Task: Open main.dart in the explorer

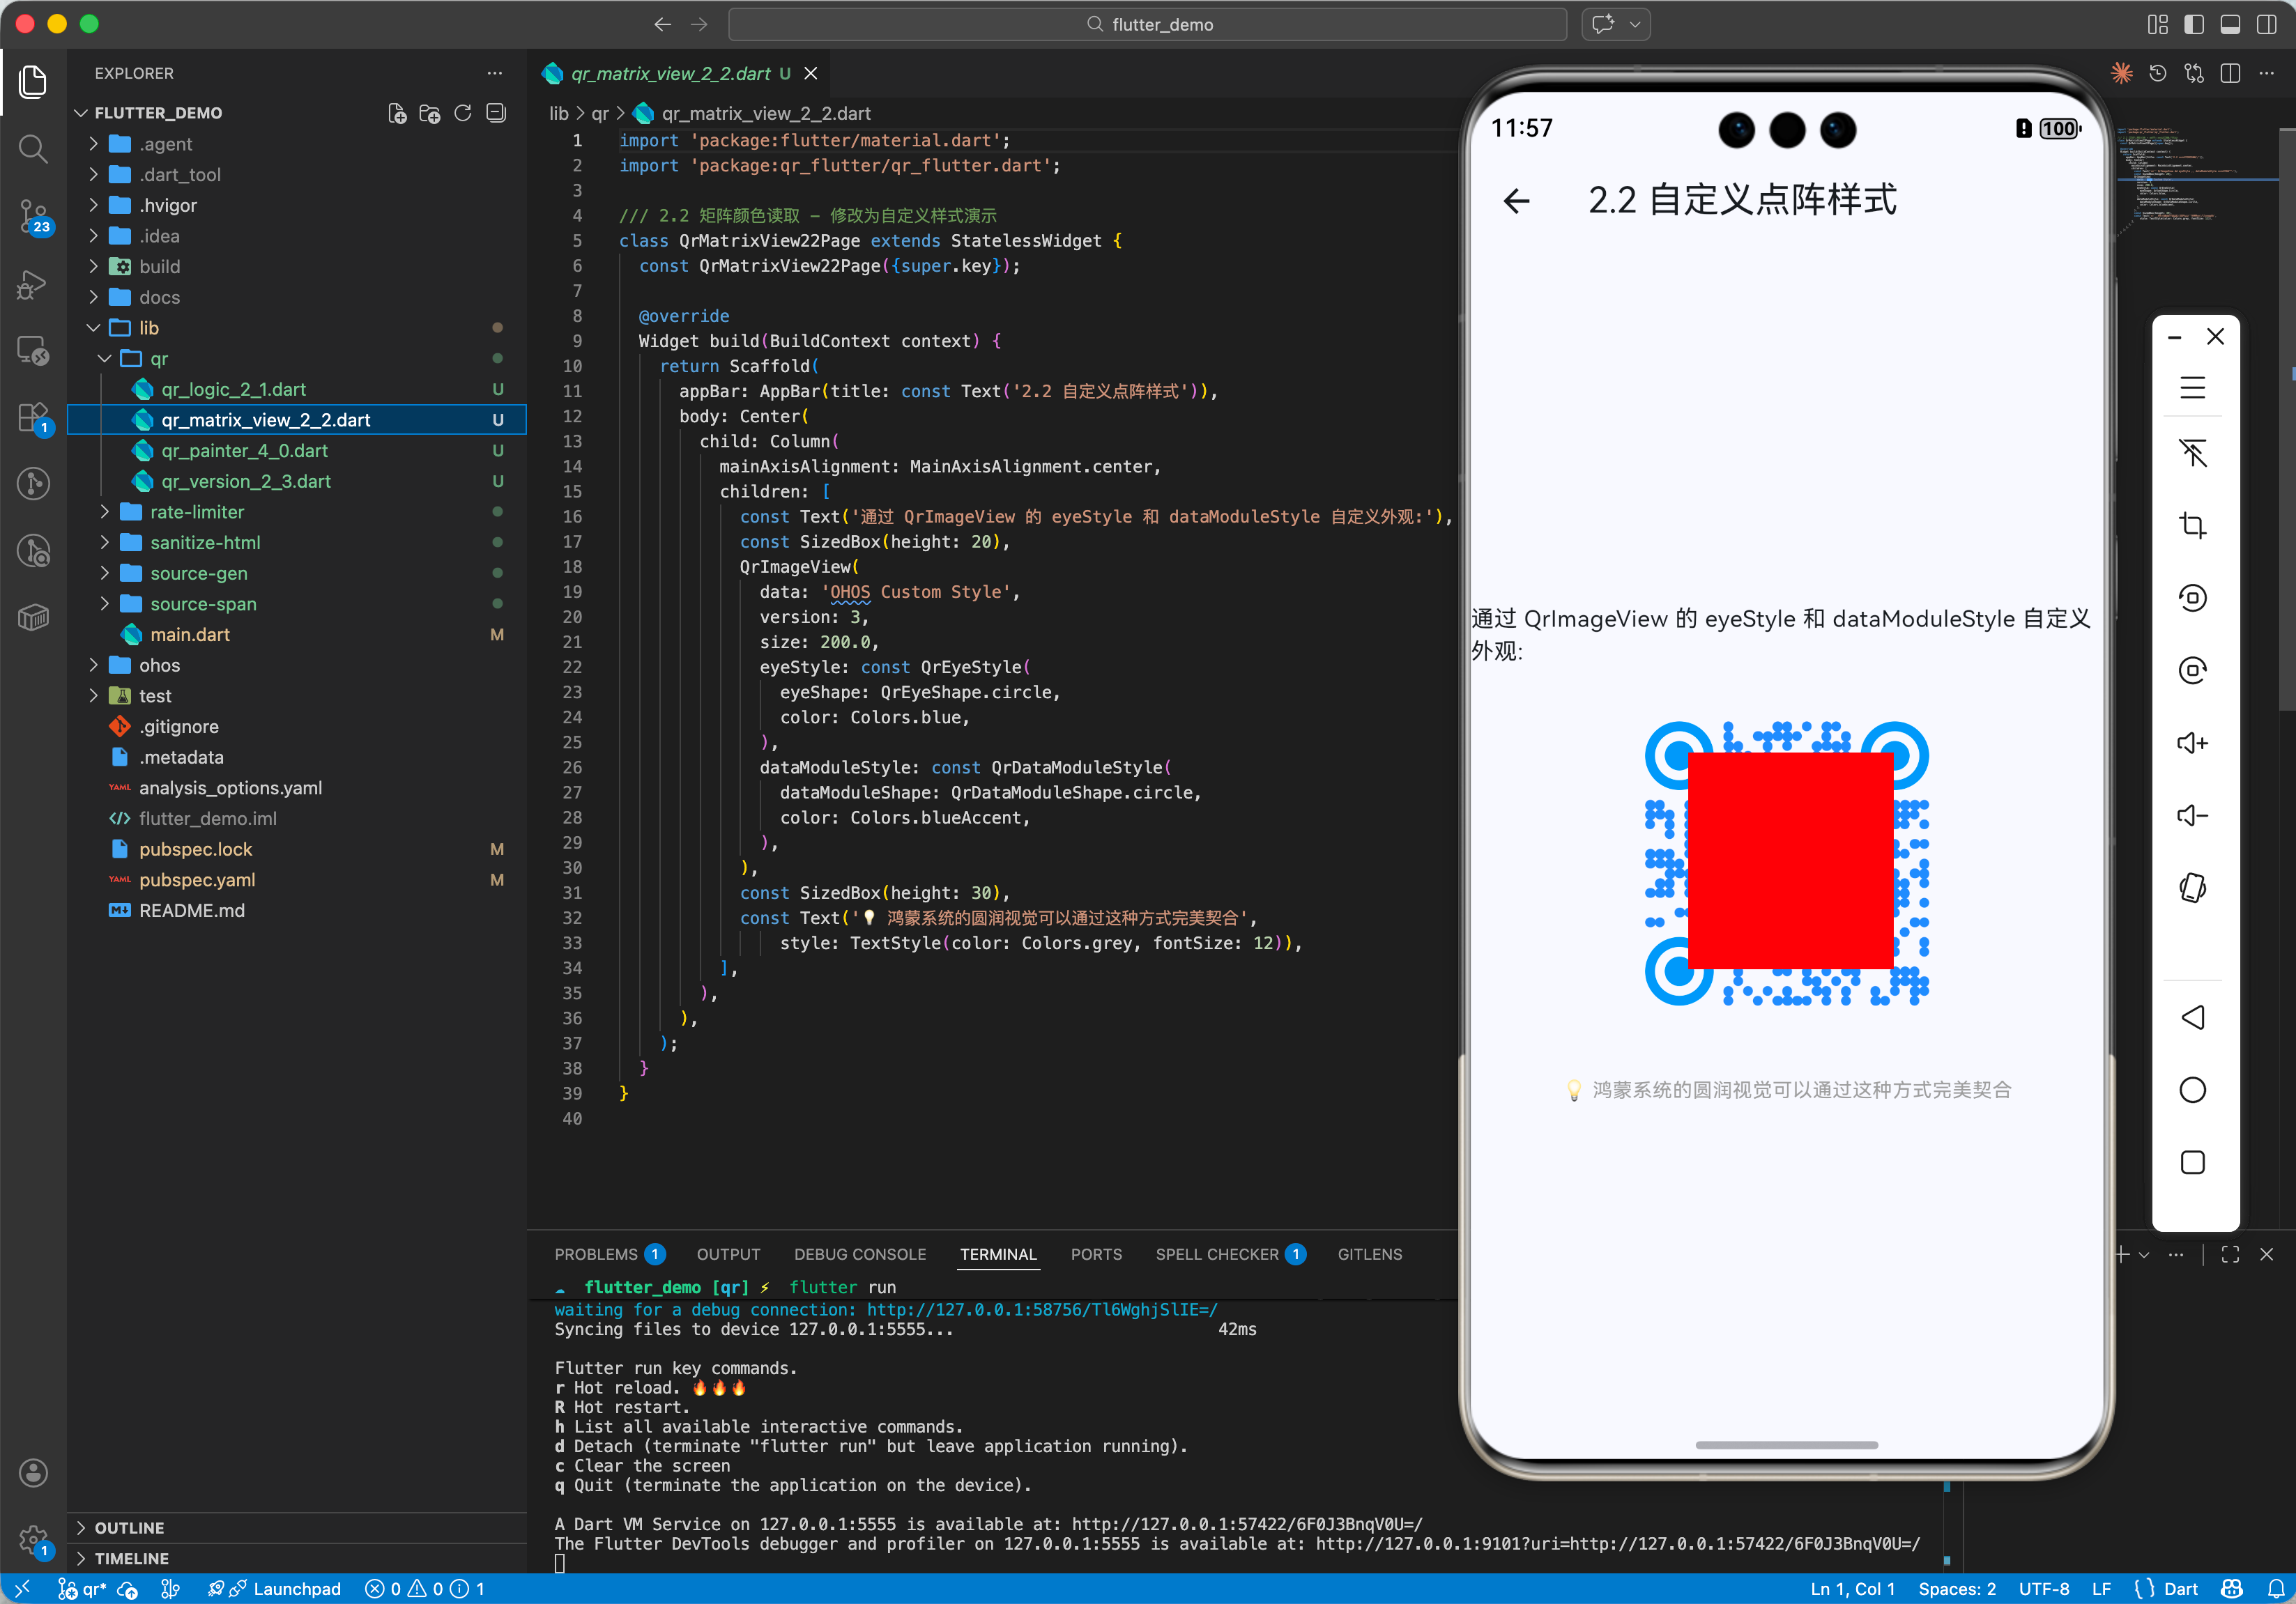Action: (x=189, y=635)
